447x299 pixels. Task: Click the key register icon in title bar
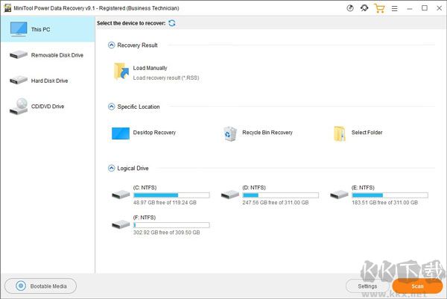coord(365,8)
